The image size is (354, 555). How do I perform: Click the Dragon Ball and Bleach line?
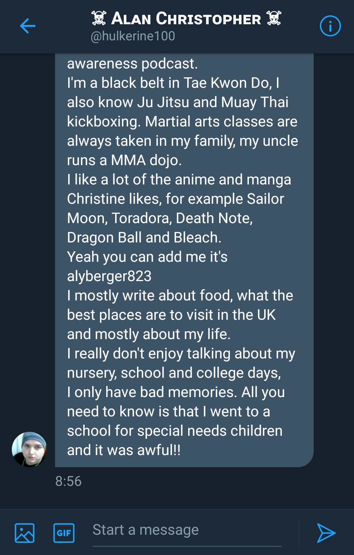pyautogui.click(x=144, y=238)
